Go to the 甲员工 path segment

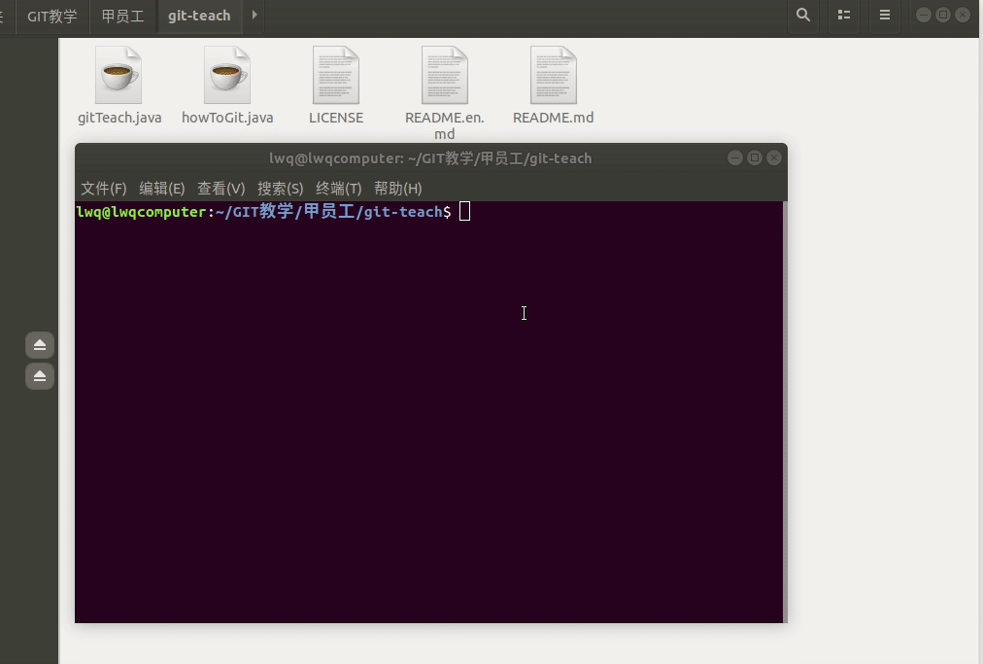coord(122,16)
